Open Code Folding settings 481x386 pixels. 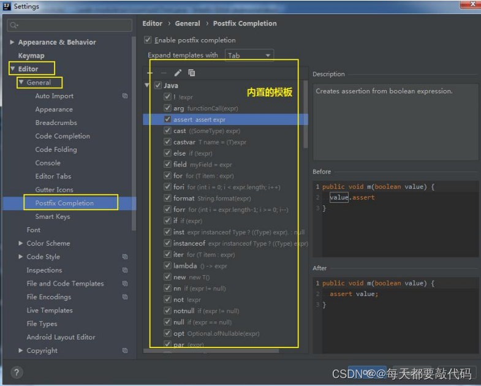click(x=56, y=149)
